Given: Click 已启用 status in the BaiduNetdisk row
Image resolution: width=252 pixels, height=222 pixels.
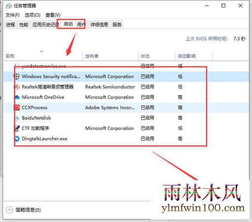Looking at the screenshot, I should (147, 118).
